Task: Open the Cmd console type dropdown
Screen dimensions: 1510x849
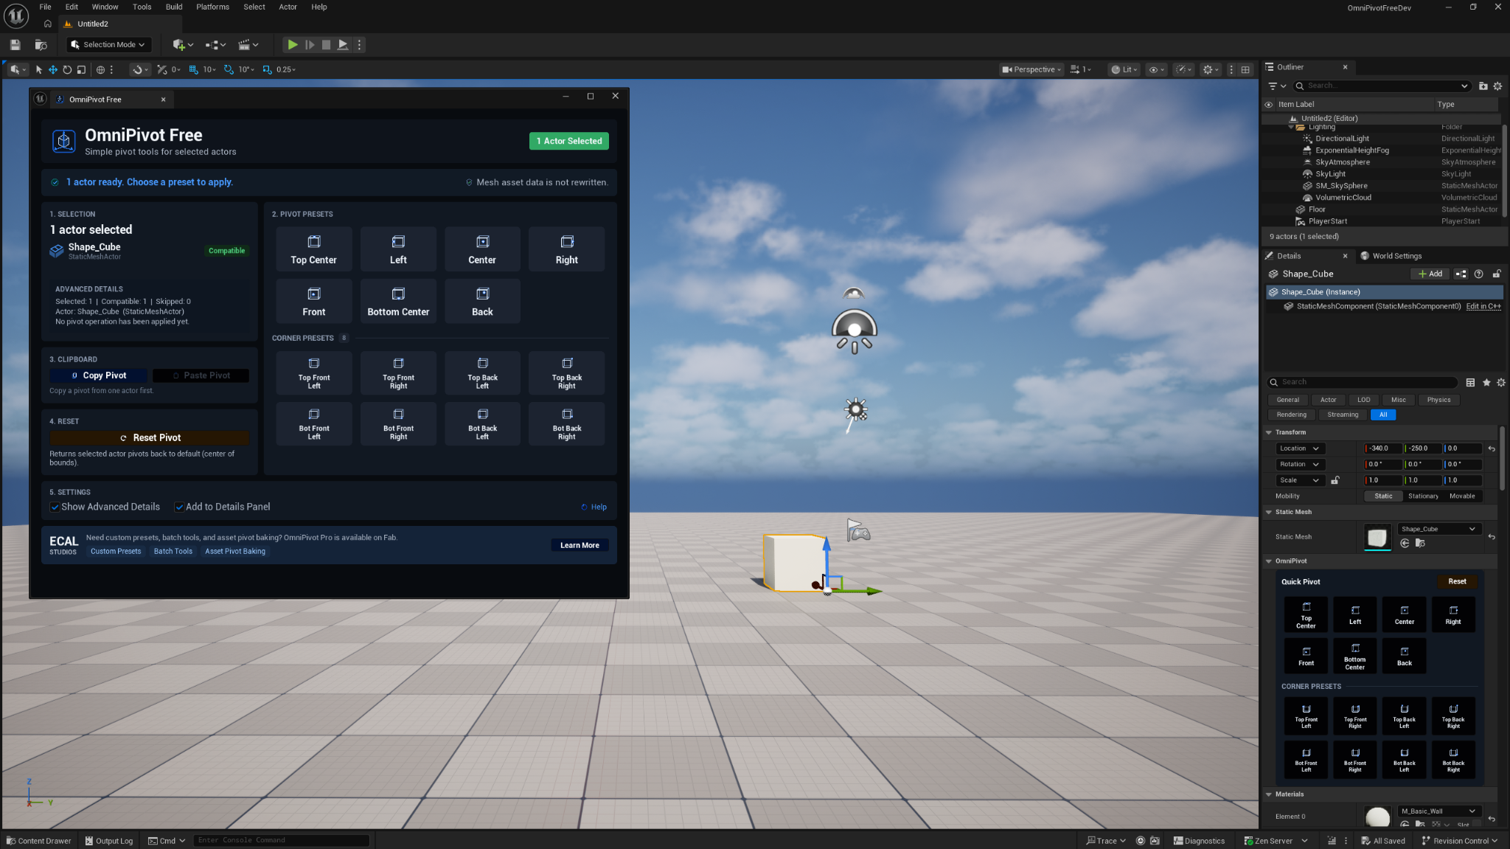Action: click(x=167, y=841)
